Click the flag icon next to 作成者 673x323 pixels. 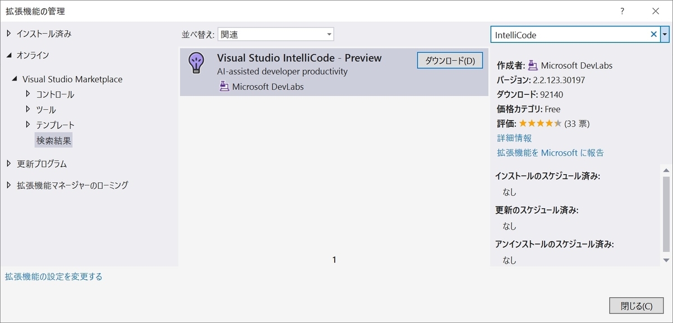tap(533, 65)
